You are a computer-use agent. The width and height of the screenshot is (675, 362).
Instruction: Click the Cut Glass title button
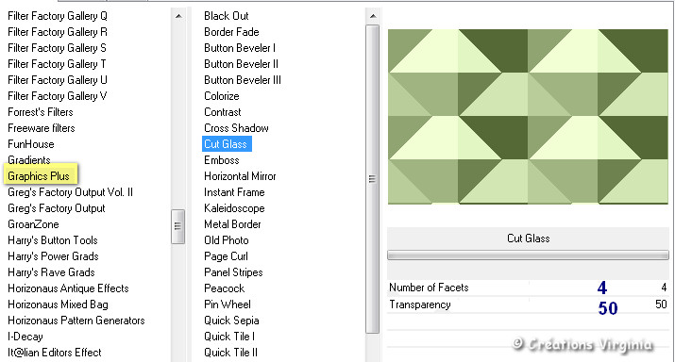click(x=528, y=239)
